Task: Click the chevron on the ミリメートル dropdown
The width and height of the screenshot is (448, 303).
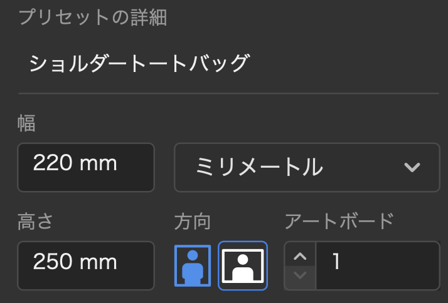Action: pyautogui.click(x=412, y=167)
